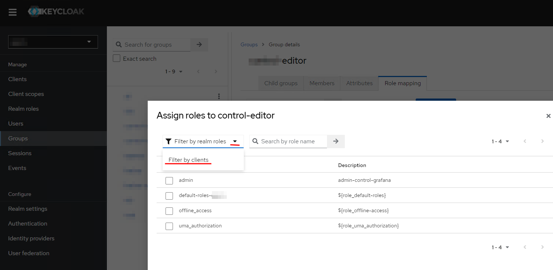553x270 pixels.
Task: Close the Assign roles dialog
Action: coord(548,116)
